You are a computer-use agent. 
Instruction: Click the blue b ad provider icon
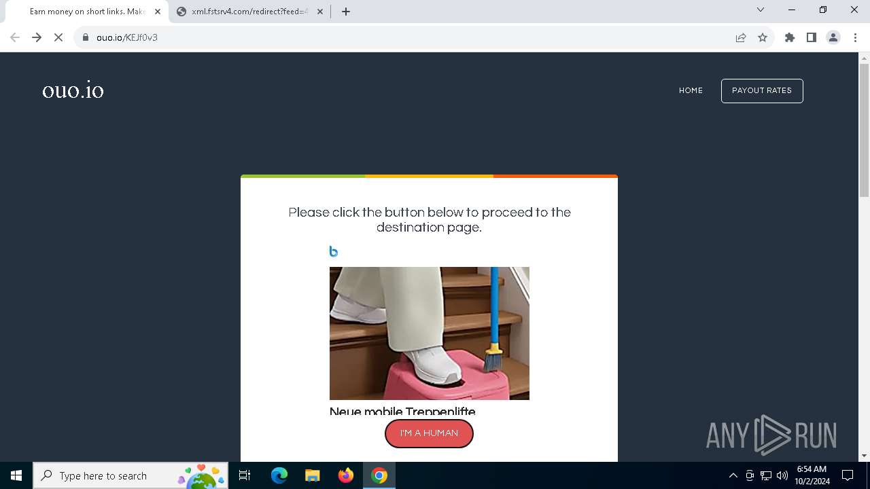(x=333, y=251)
